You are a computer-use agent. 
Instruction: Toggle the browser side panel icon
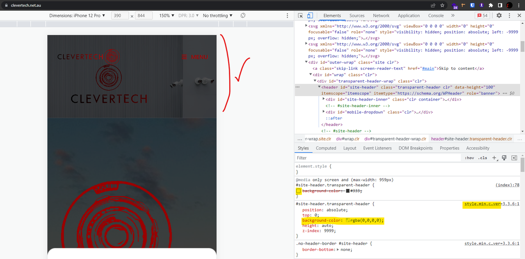pos(500,5)
